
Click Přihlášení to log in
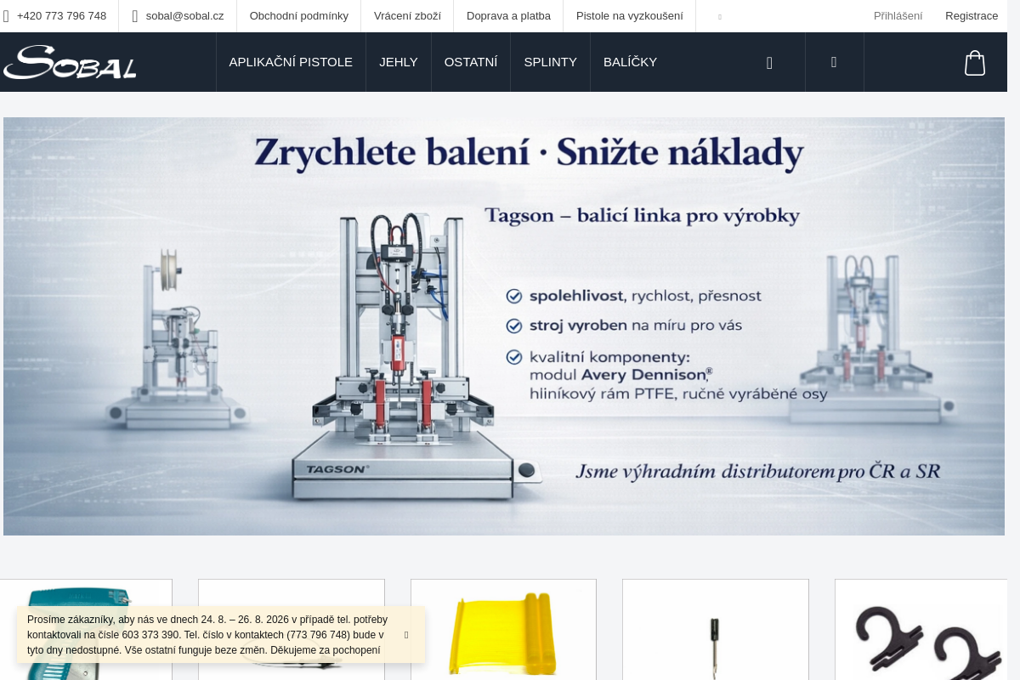click(898, 16)
